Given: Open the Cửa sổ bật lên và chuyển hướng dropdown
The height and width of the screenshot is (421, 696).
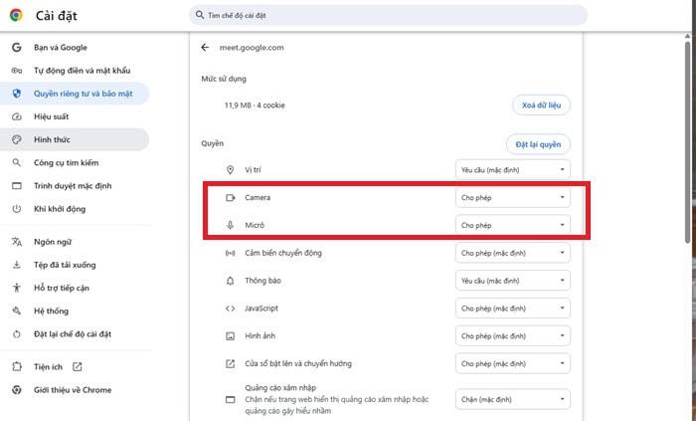Looking at the screenshot, I should [513, 363].
